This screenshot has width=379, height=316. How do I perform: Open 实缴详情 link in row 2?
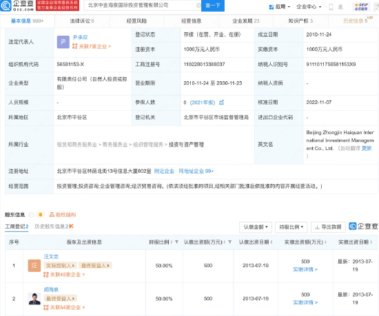point(305,302)
